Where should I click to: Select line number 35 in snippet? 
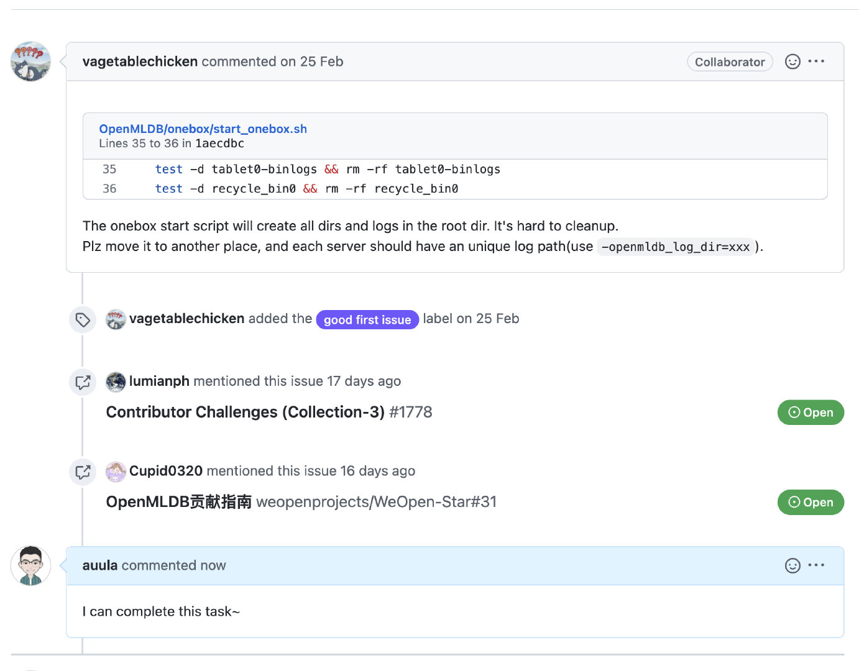[109, 169]
